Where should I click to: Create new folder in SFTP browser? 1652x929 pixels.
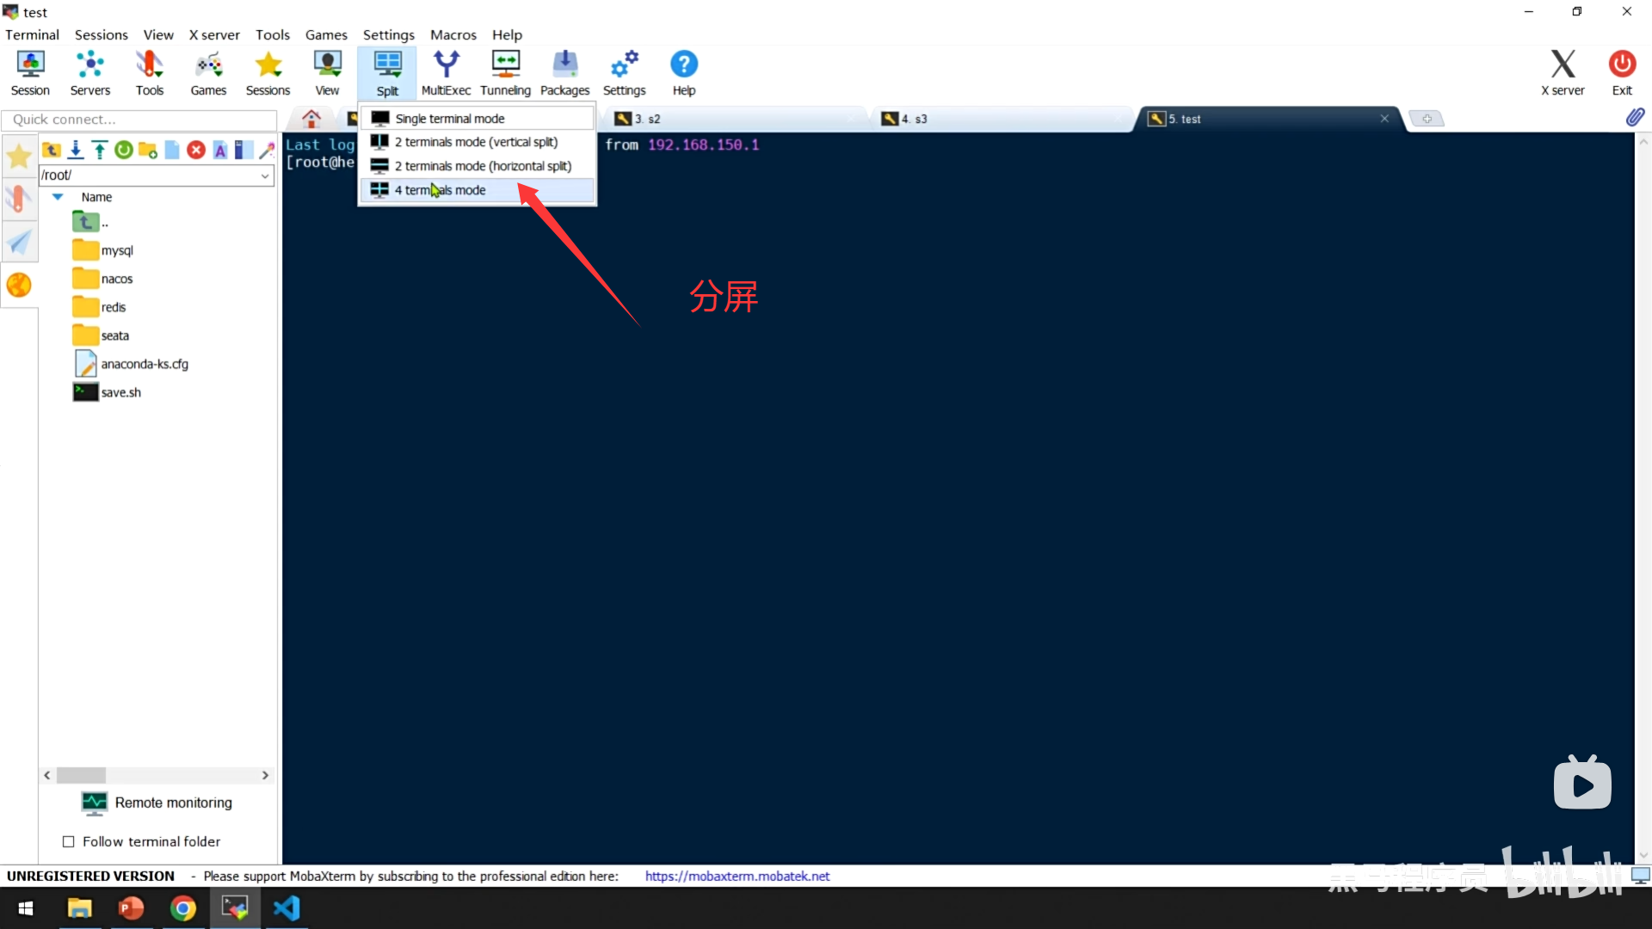(148, 151)
